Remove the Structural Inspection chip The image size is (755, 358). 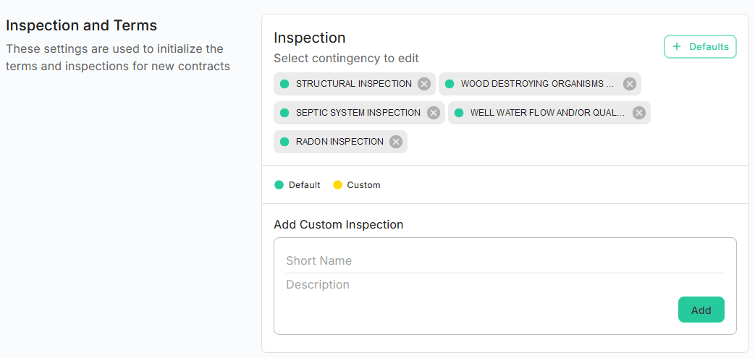click(x=424, y=84)
